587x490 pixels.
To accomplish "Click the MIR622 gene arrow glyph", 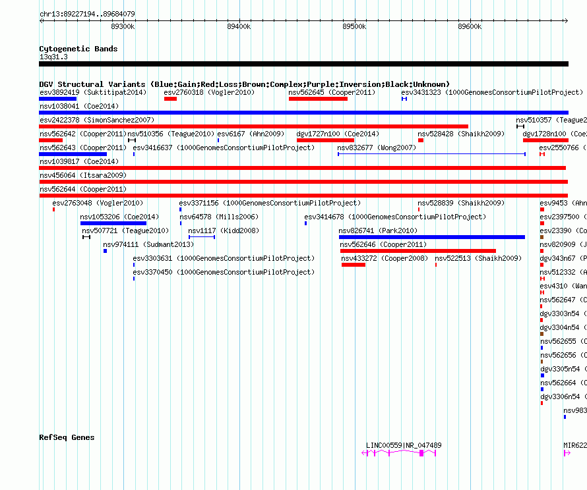I will 567,453.
